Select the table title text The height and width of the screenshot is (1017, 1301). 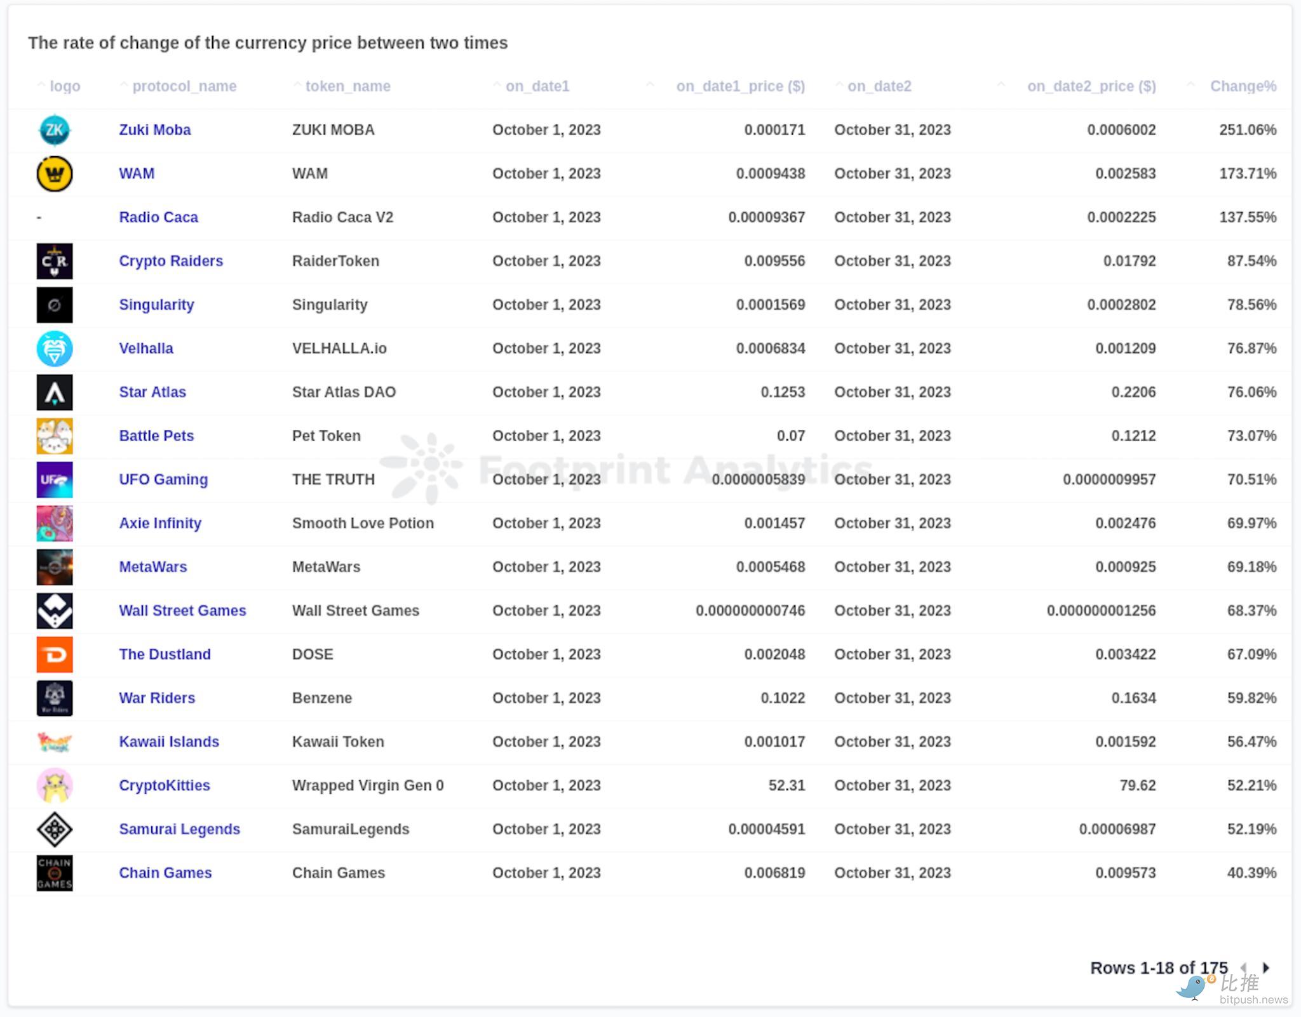point(268,43)
